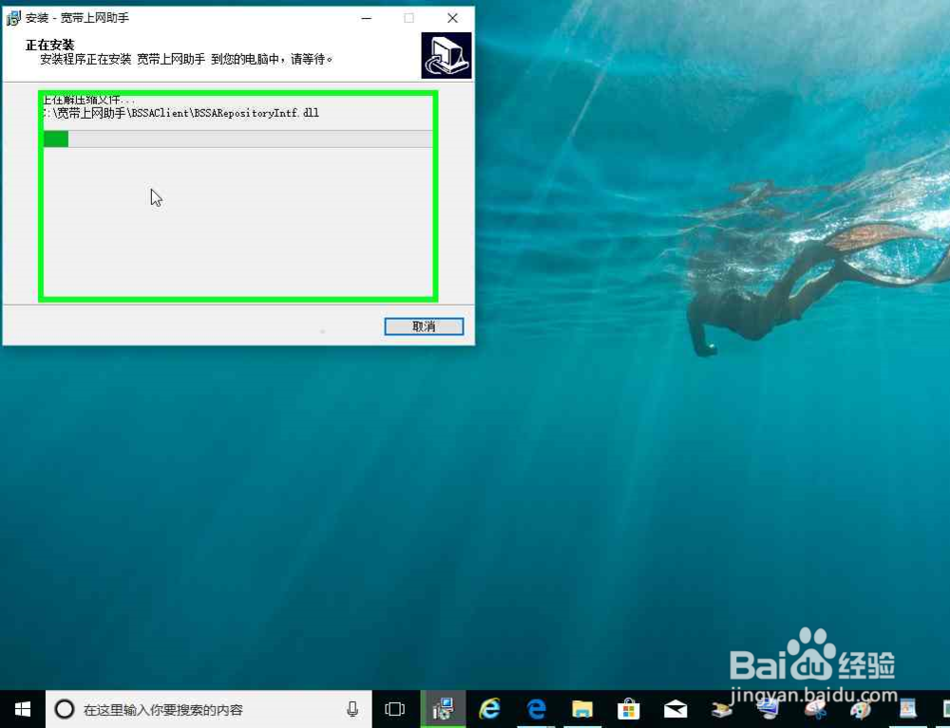Minimize the 宽带上网助手 installer window
This screenshot has height=728, width=950.
coord(367,18)
